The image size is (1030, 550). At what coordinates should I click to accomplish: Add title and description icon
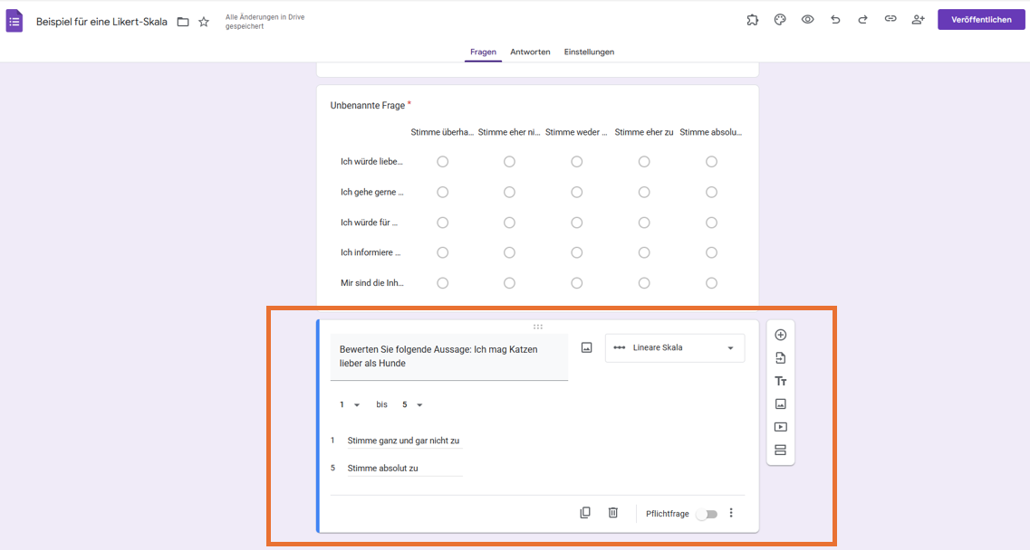point(780,381)
